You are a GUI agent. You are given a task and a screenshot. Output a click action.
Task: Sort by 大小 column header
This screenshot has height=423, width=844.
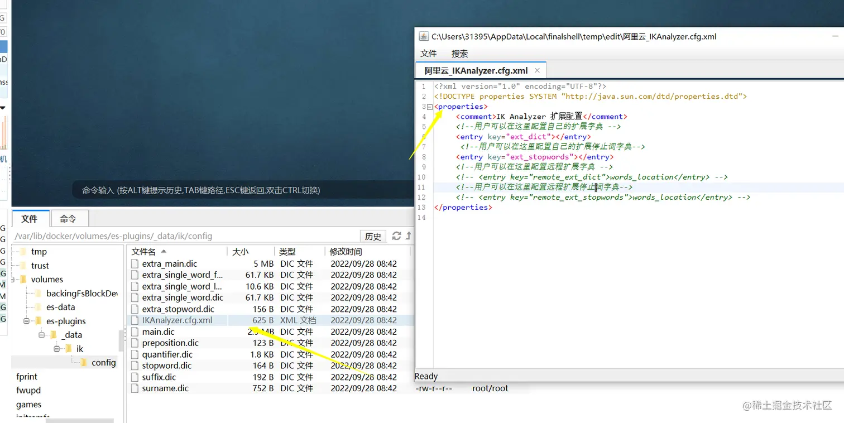[251, 252]
